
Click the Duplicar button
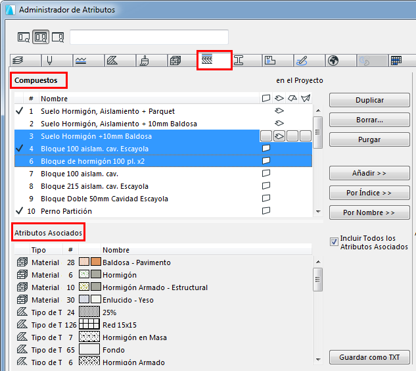pyautogui.click(x=369, y=100)
